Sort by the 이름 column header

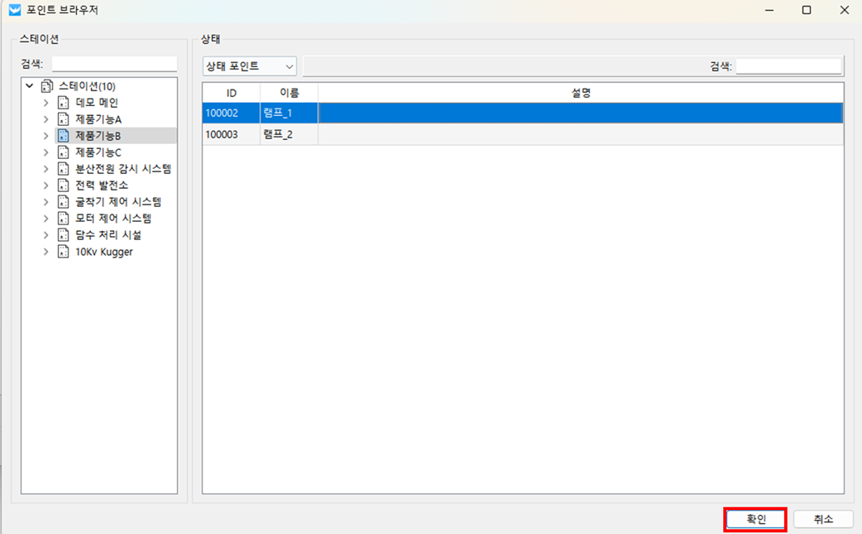click(289, 93)
